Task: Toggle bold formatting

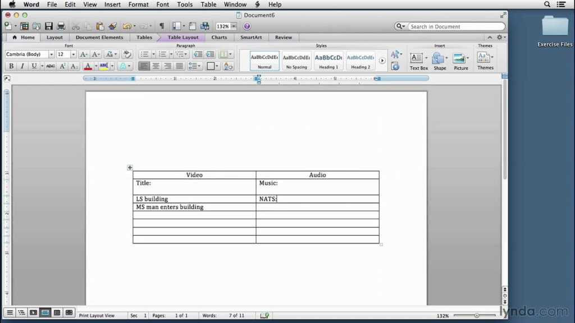Action: [11, 66]
